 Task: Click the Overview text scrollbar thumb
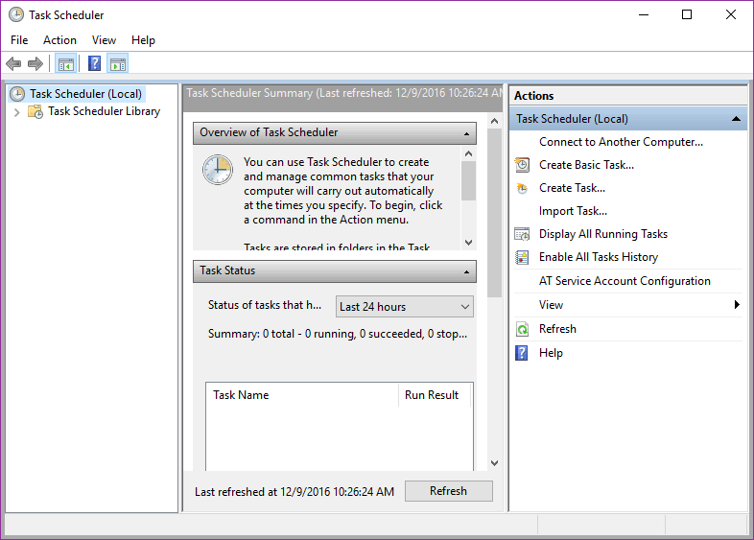(x=469, y=181)
